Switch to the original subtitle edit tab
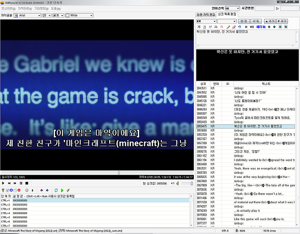Viewport: 300px width, 234px height. 206,15
